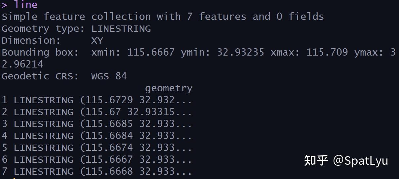Click the 'Simple feature collection' header line
399x179 pixels.
point(163,17)
